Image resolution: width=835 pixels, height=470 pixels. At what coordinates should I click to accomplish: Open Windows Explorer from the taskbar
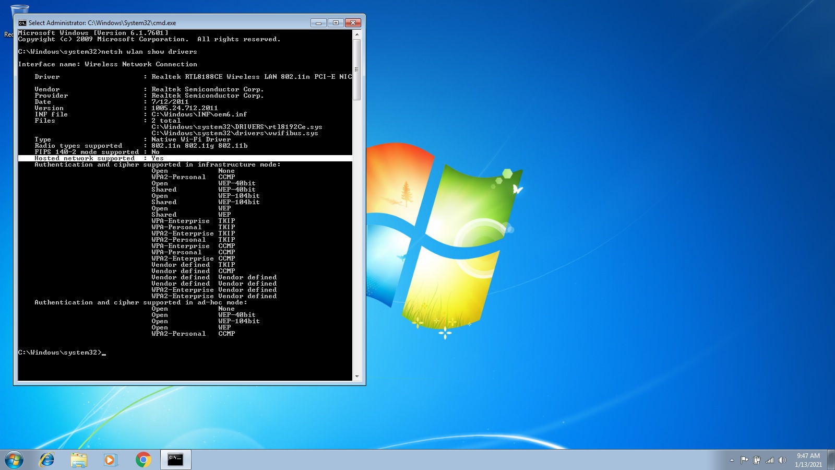click(x=79, y=460)
